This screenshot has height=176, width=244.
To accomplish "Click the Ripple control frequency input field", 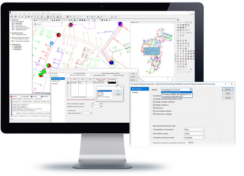I will 86,113.
